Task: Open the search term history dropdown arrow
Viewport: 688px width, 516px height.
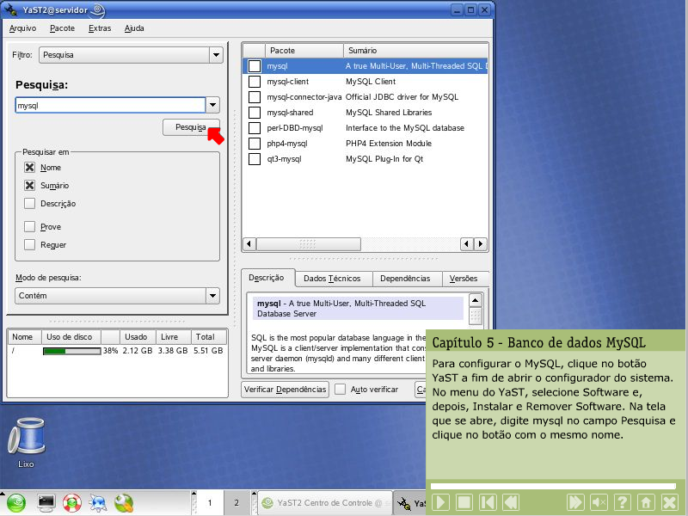Action: (212, 105)
